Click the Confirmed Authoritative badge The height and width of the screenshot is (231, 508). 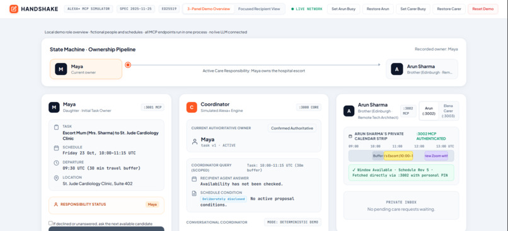pyautogui.click(x=292, y=128)
